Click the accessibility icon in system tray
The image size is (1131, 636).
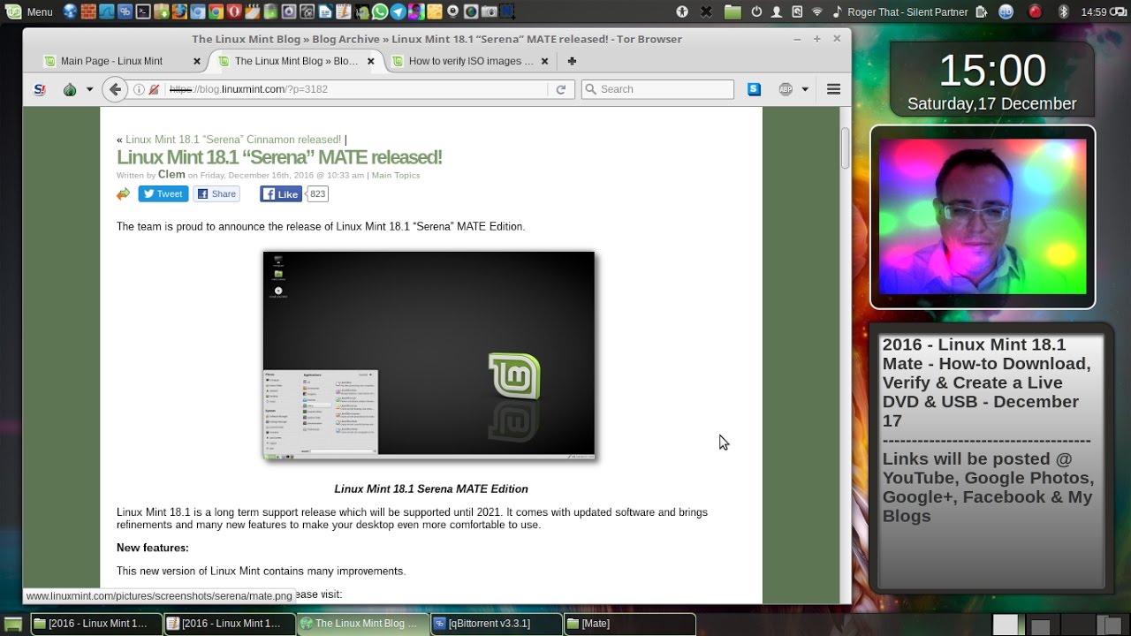(x=682, y=11)
